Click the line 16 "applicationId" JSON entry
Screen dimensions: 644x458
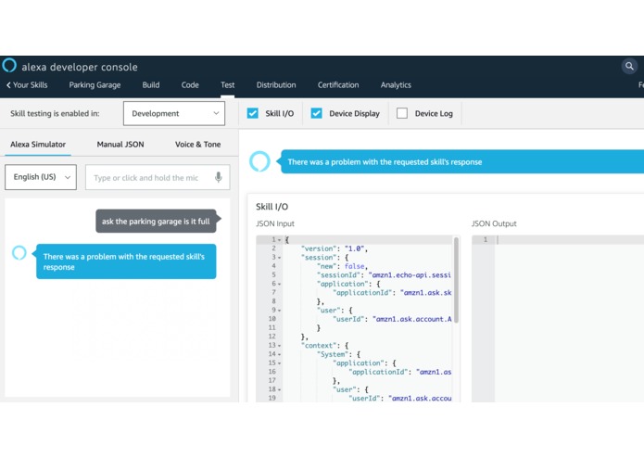[x=399, y=372]
